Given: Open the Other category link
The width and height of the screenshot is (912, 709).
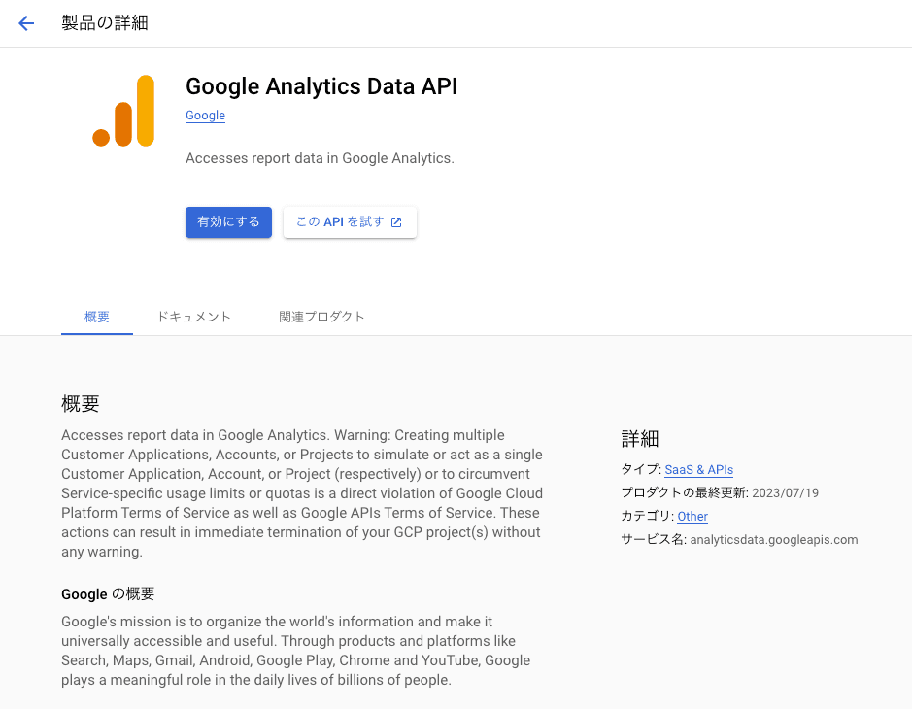Looking at the screenshot, I should pos(692,517).
